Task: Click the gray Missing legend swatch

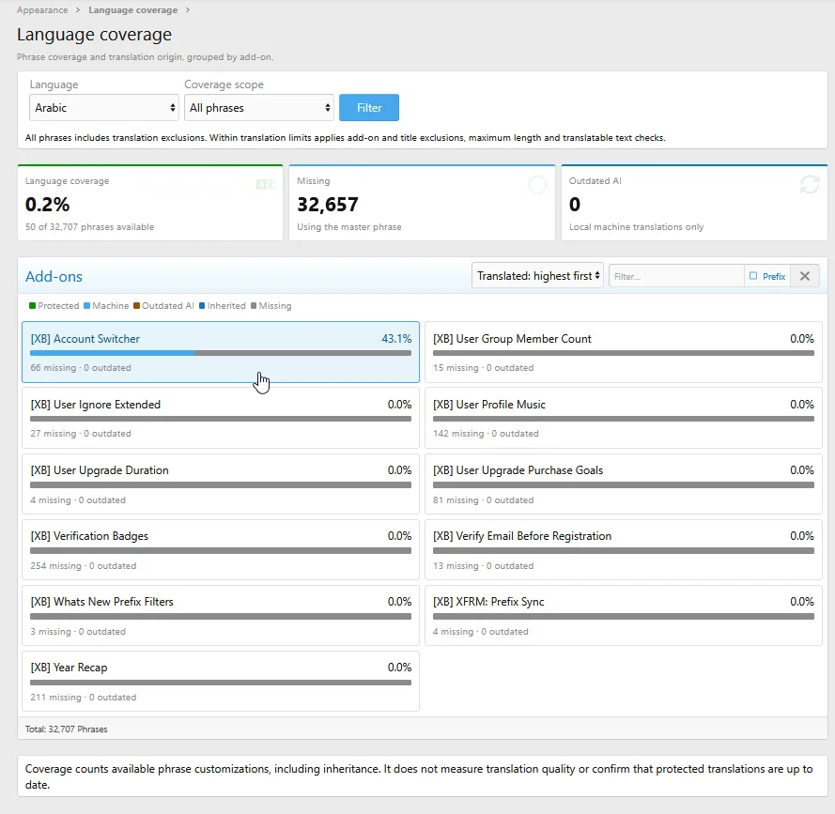Action: [x=254, y=305]
